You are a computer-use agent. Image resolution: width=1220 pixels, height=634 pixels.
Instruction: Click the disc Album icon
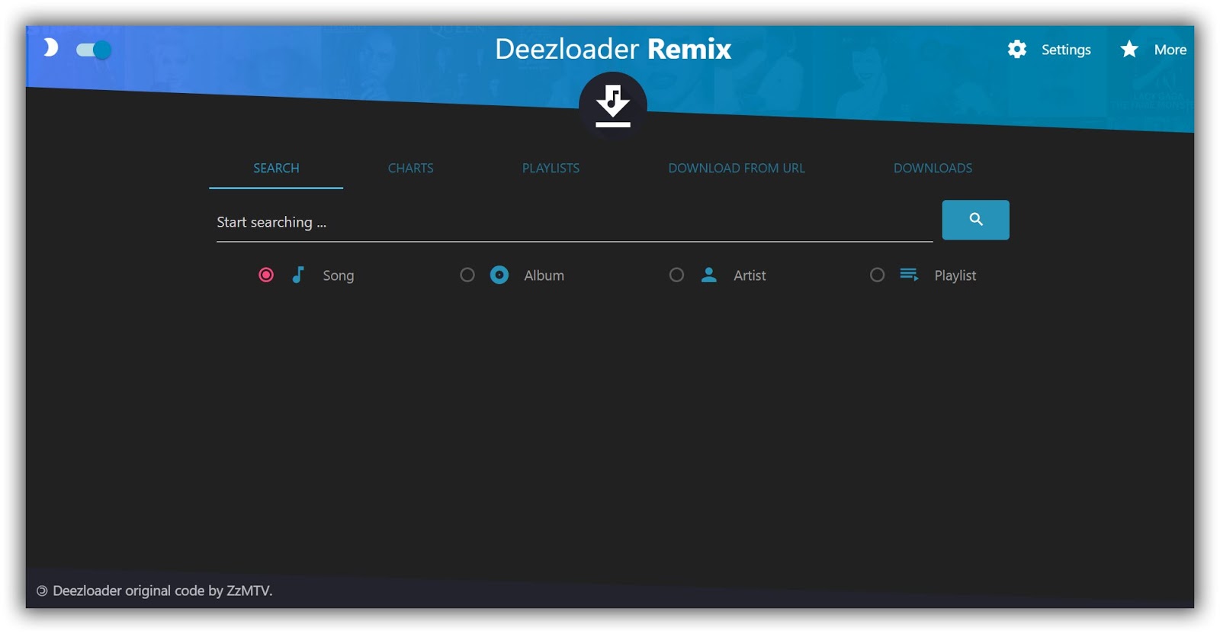coord(499,275)
